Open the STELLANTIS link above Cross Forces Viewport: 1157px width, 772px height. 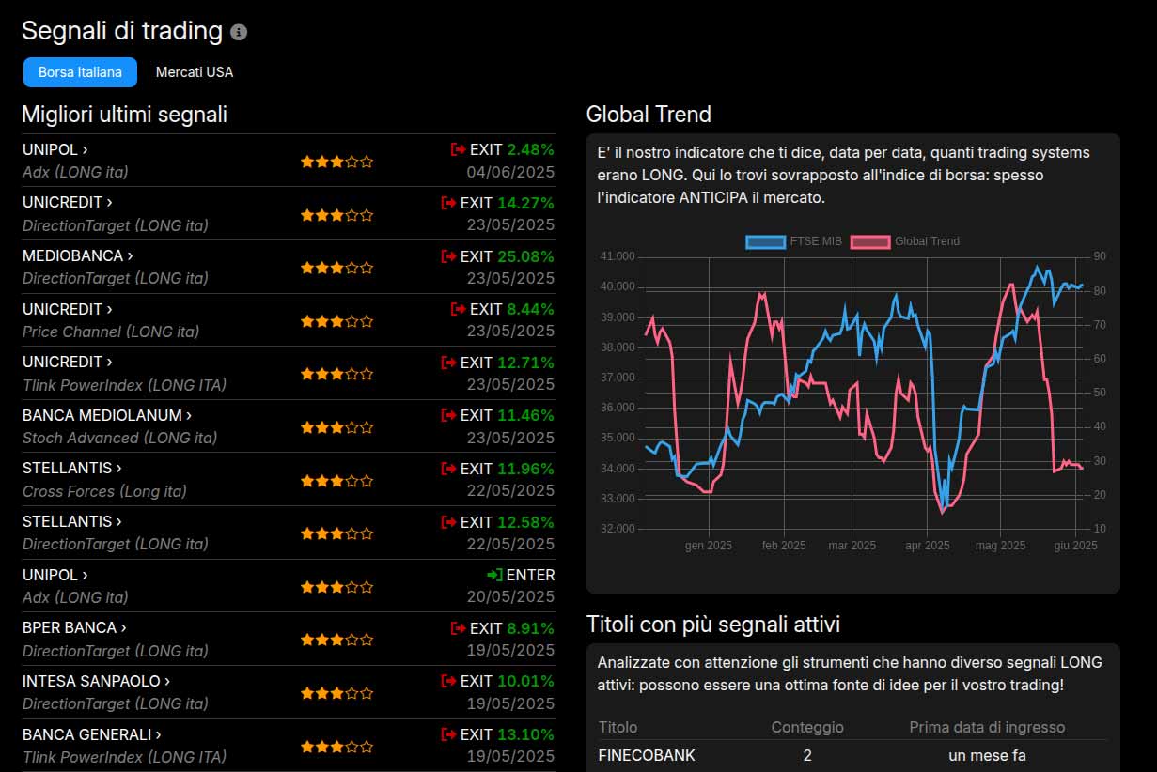pyautogui.click(x=71, y=468)
